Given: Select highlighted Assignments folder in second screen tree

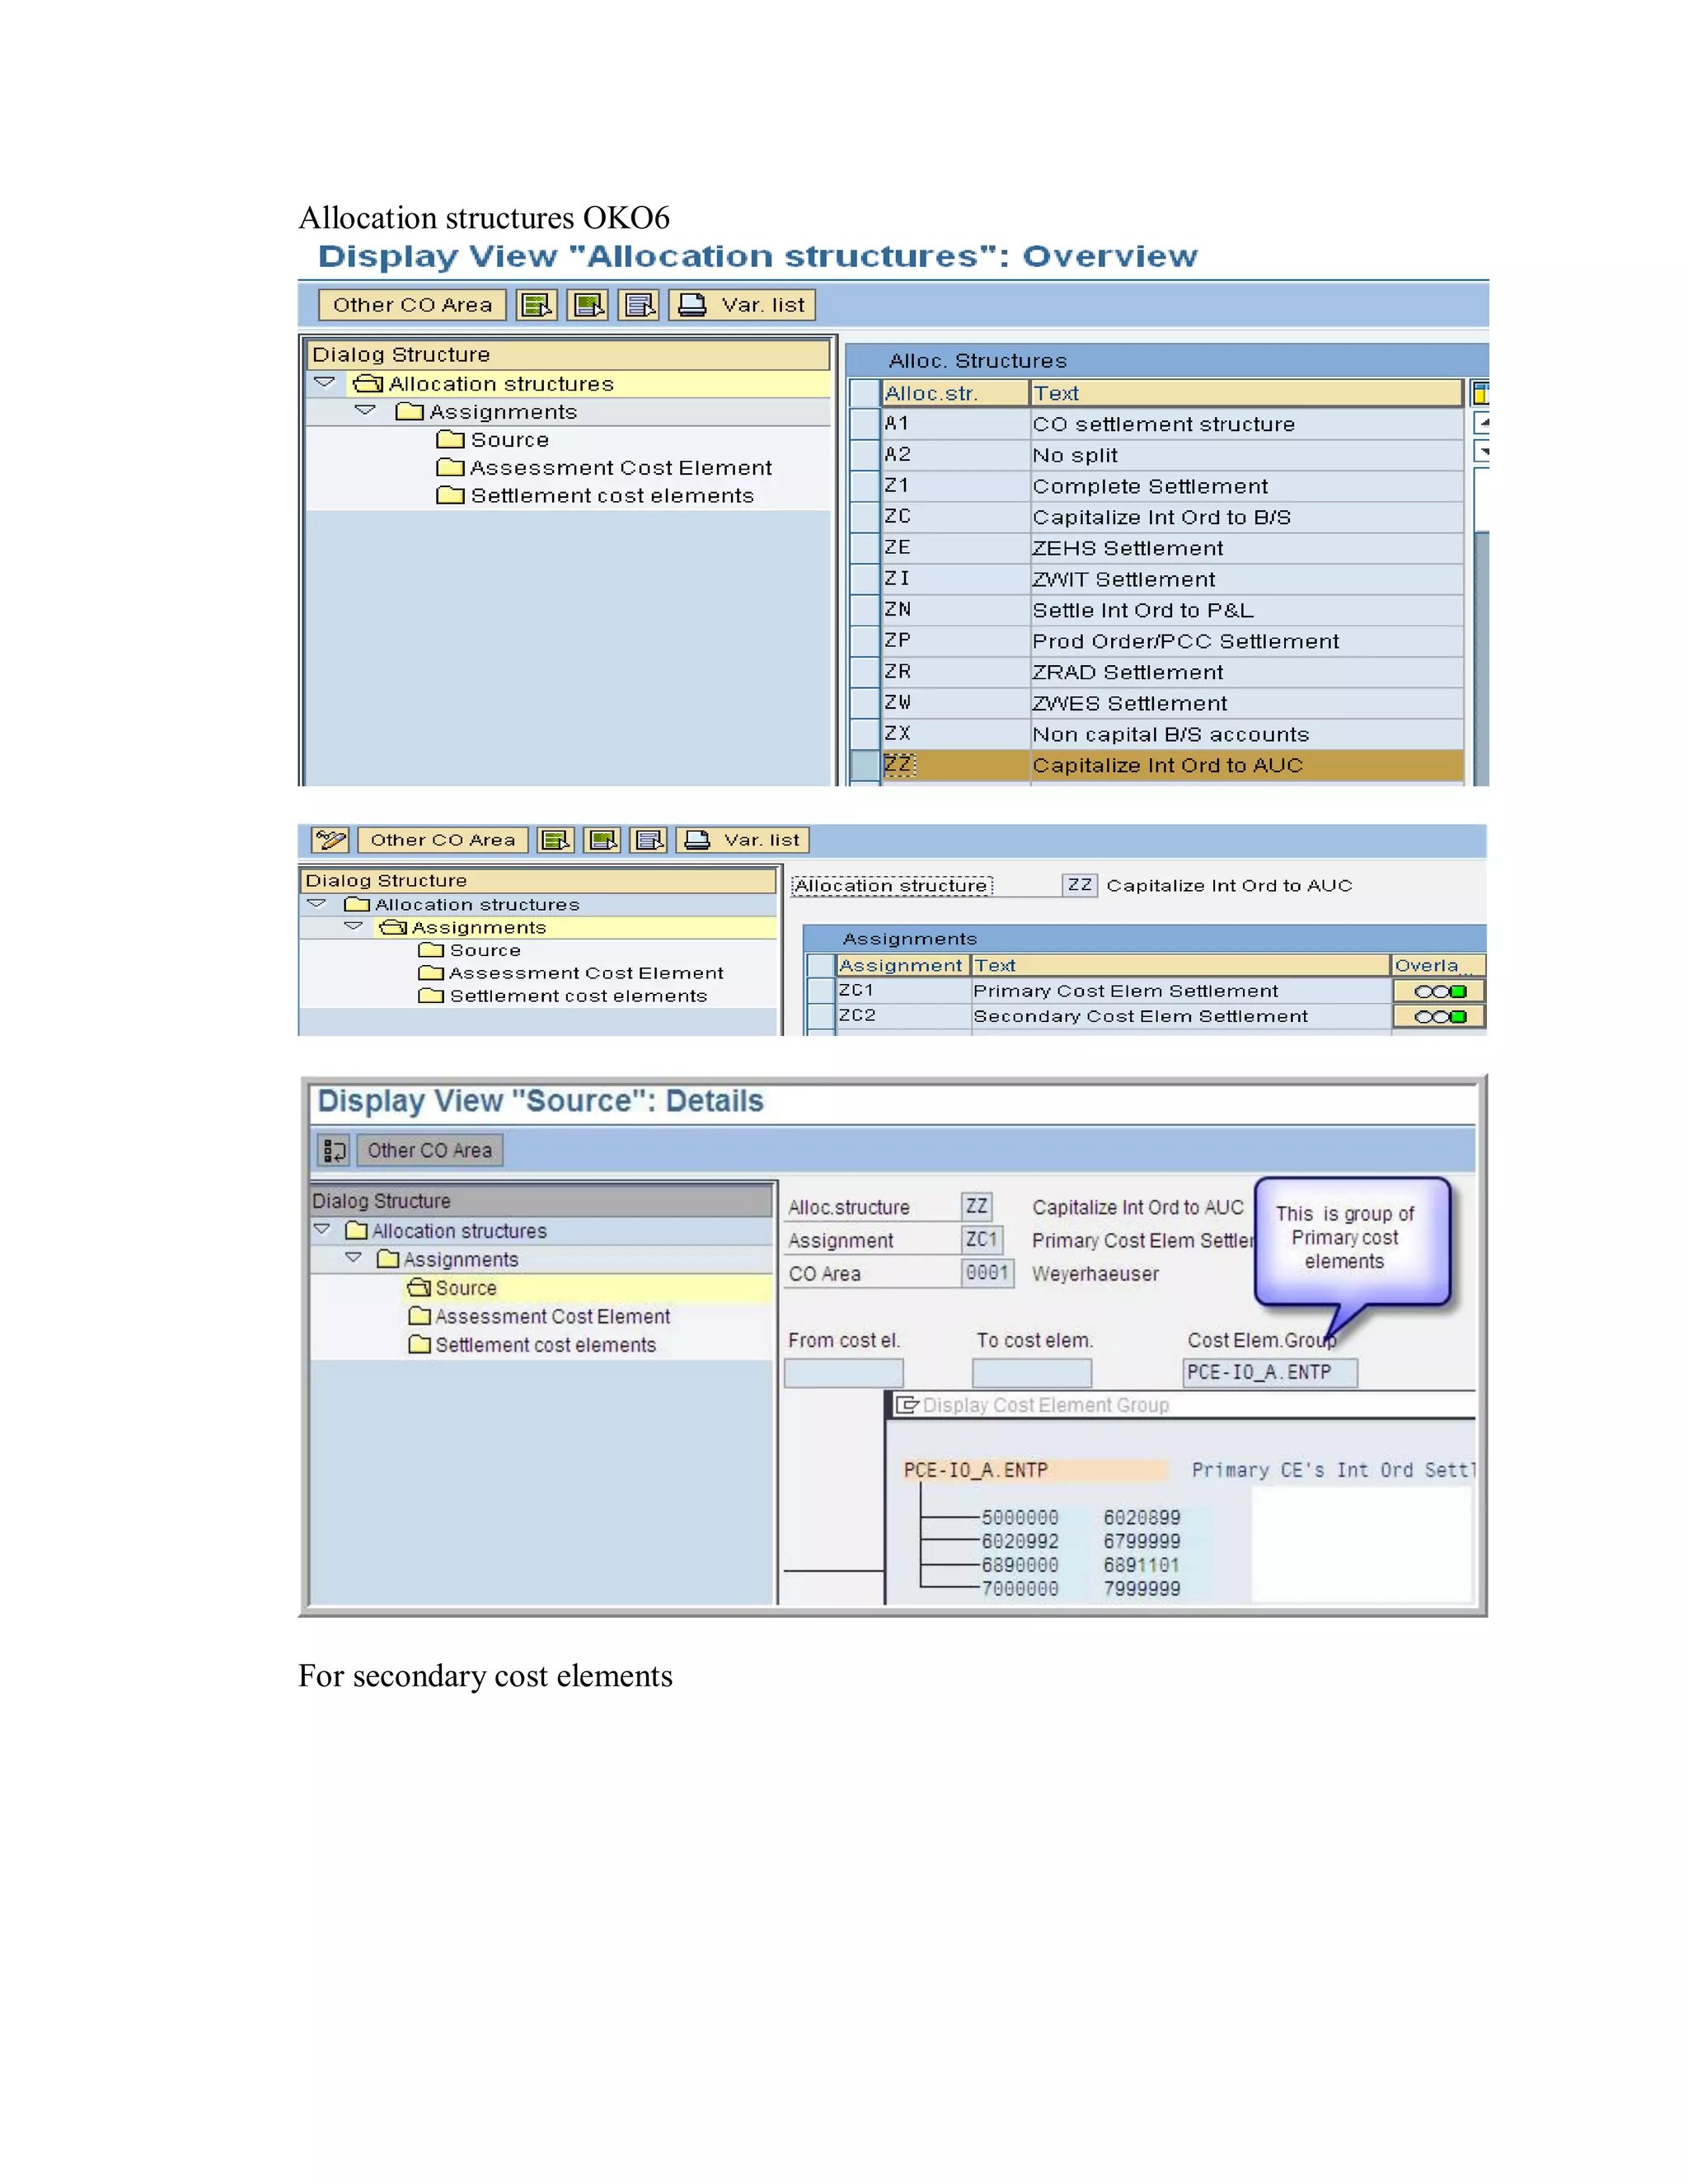Looking at the screenshot, I should 463,928.
